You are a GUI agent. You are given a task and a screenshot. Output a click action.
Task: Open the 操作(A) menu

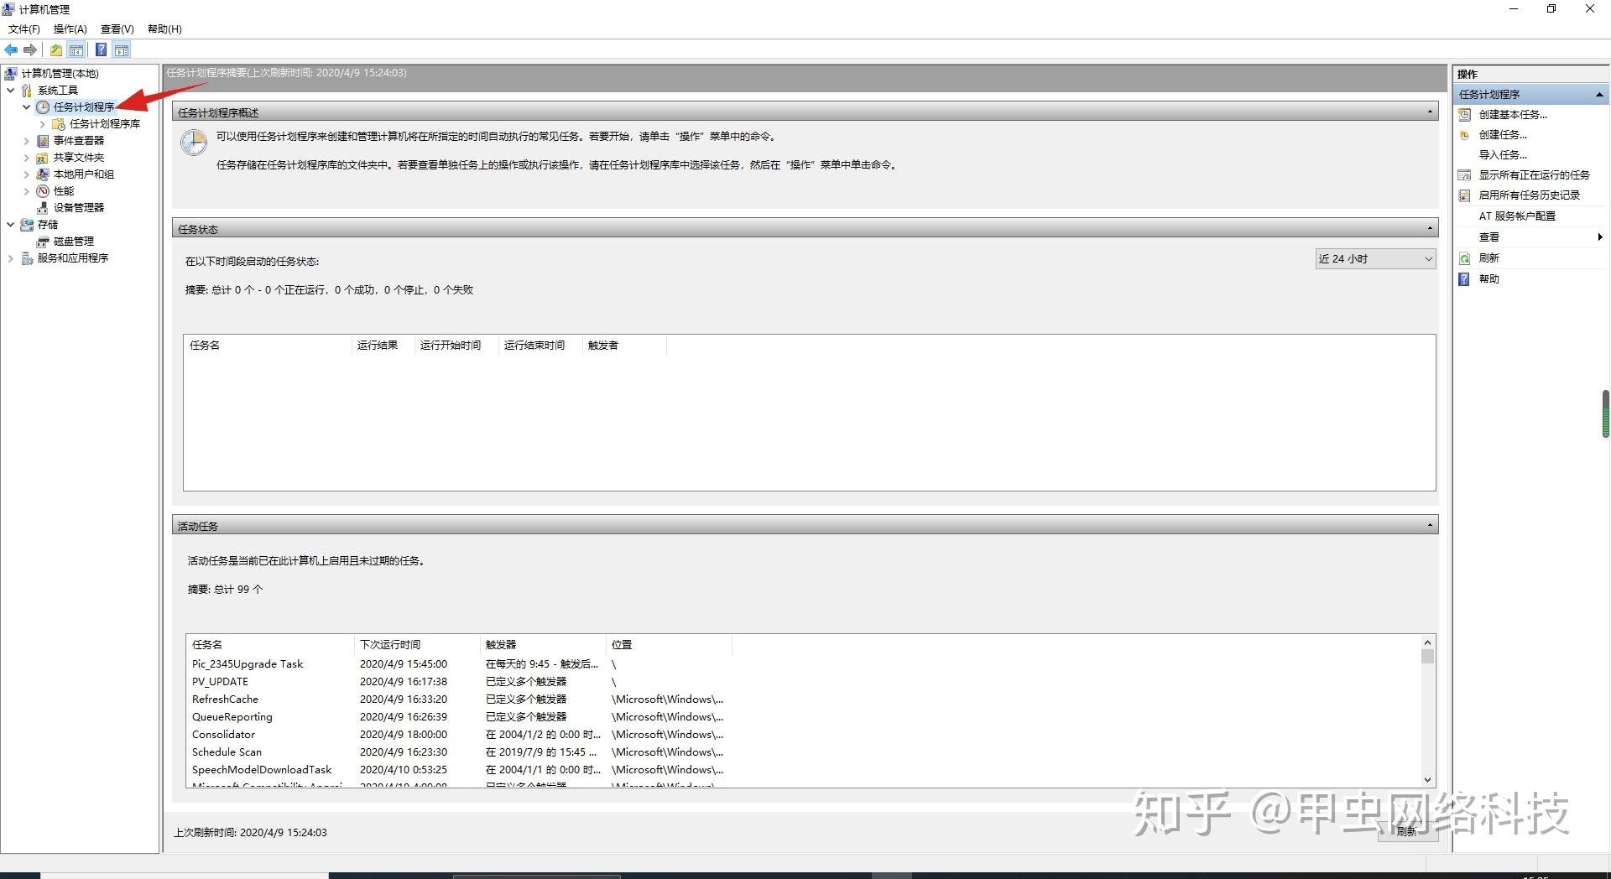[x=70, y=29]
